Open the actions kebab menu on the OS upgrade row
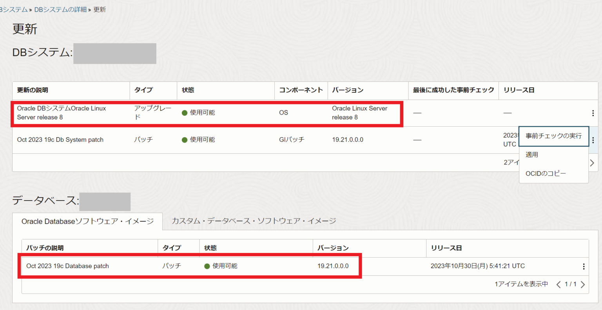The height and width of the screenshot is (310, 602). (x=593, y=113)
